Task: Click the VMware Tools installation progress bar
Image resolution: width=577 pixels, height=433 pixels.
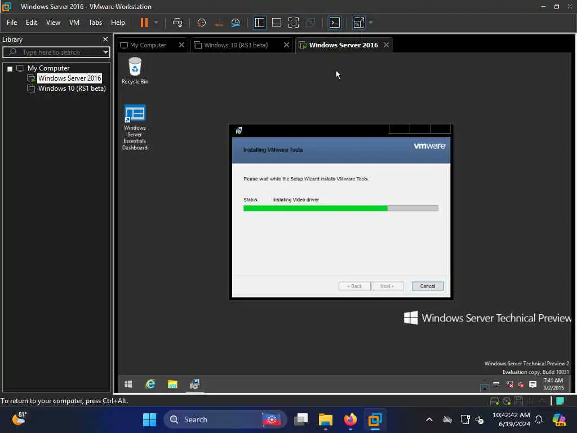Action: tap(341, 209)
